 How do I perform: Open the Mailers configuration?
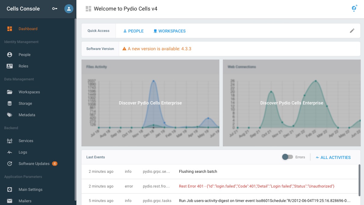click(25, 201)
